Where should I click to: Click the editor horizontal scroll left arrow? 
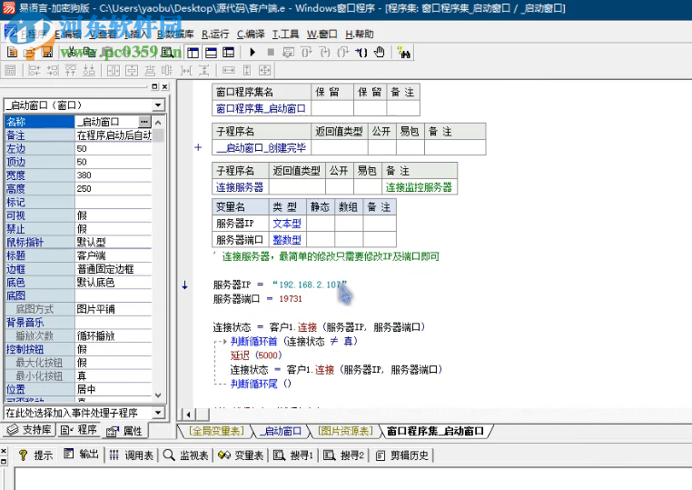[189, 415]
